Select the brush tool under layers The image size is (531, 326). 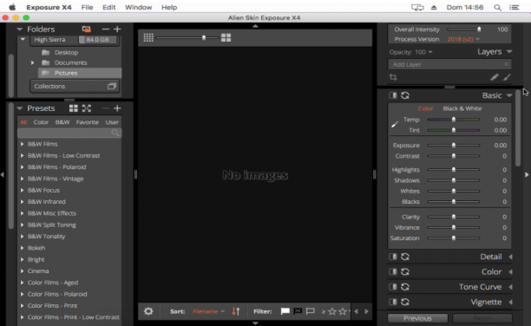[507, 77]
